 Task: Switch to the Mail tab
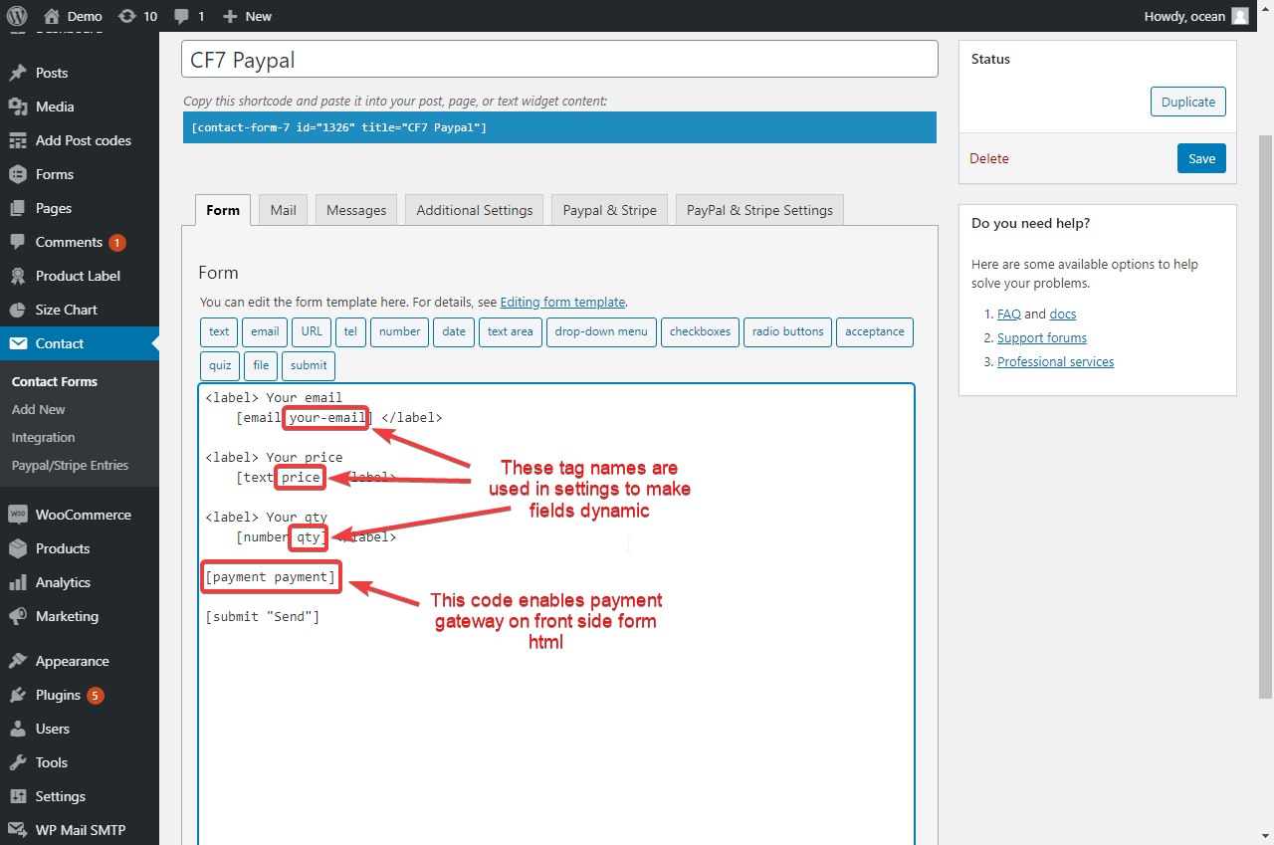click(284, 210)
